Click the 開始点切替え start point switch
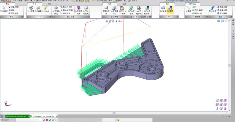 pos(67,10)
